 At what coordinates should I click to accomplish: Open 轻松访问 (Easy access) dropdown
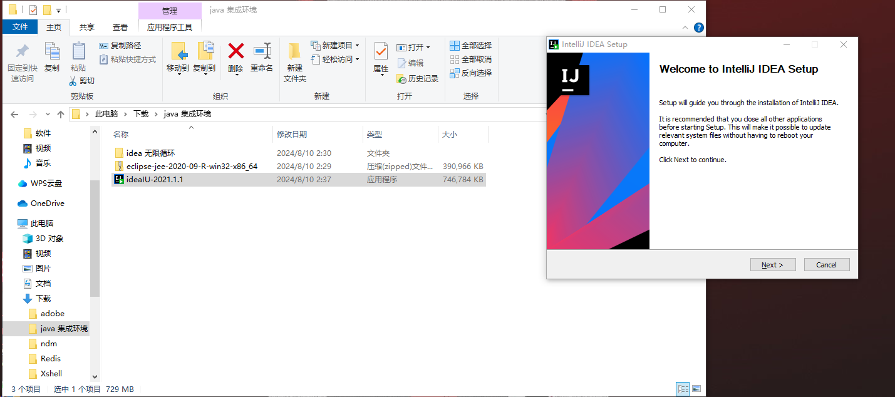(335, 59)
